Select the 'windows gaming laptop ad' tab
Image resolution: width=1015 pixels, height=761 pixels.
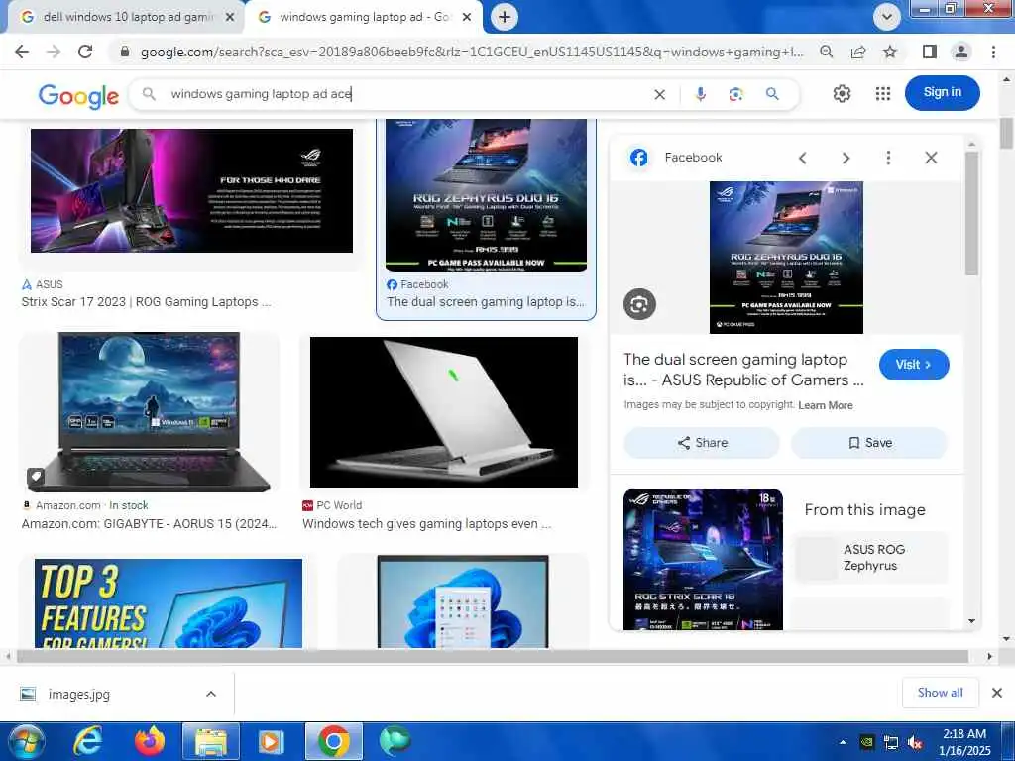(363, 18)
